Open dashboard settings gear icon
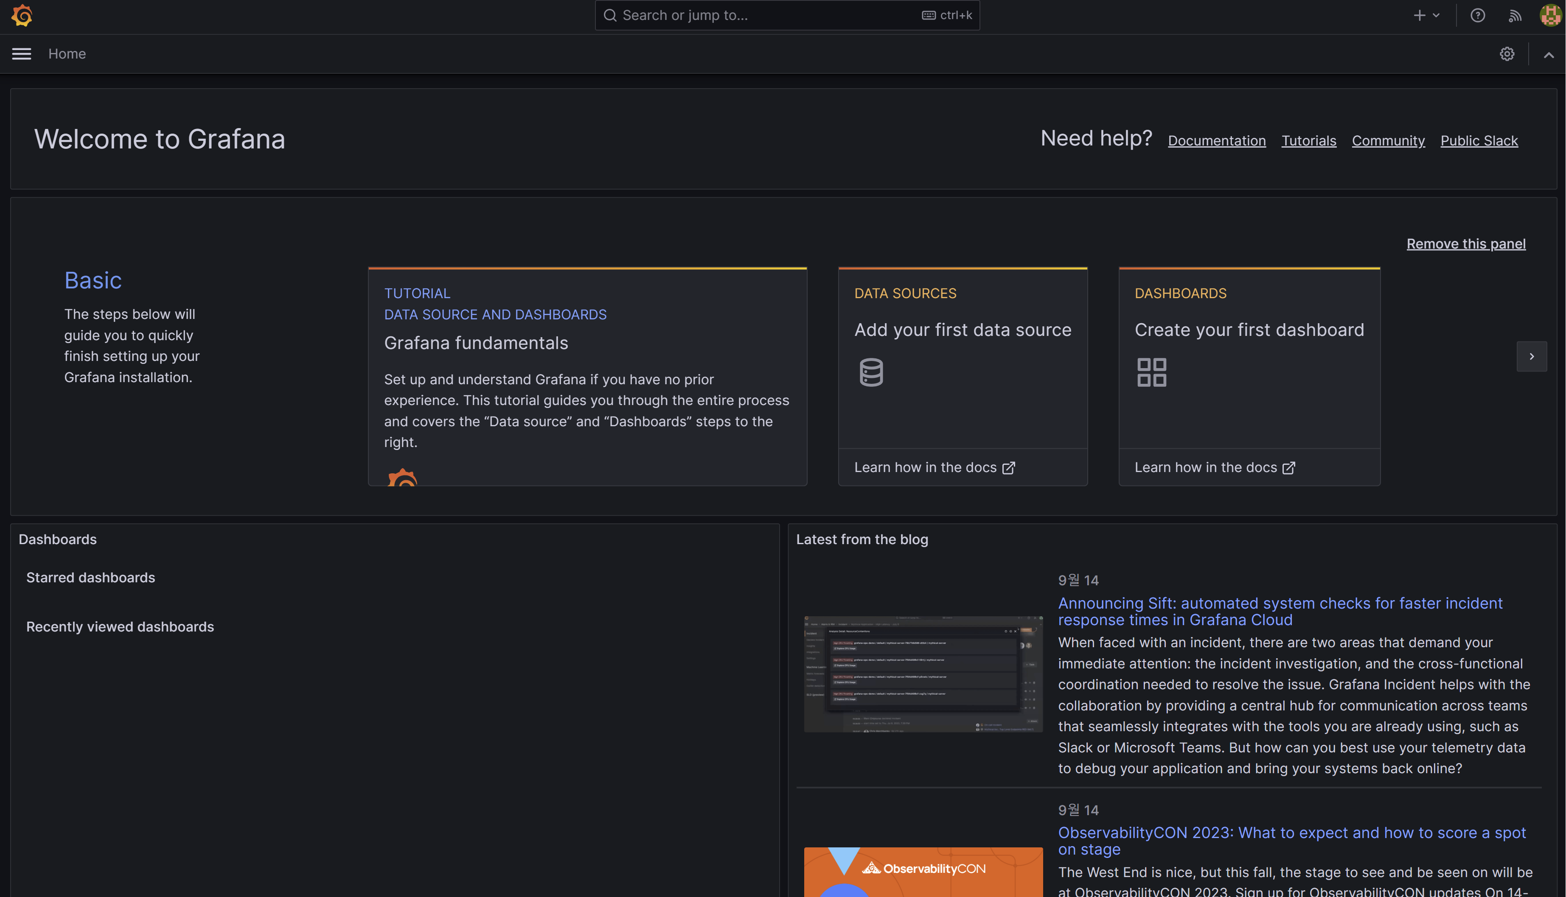Image resolution: width=1566 pixels, height=897 pixels. click(1507, 54)
